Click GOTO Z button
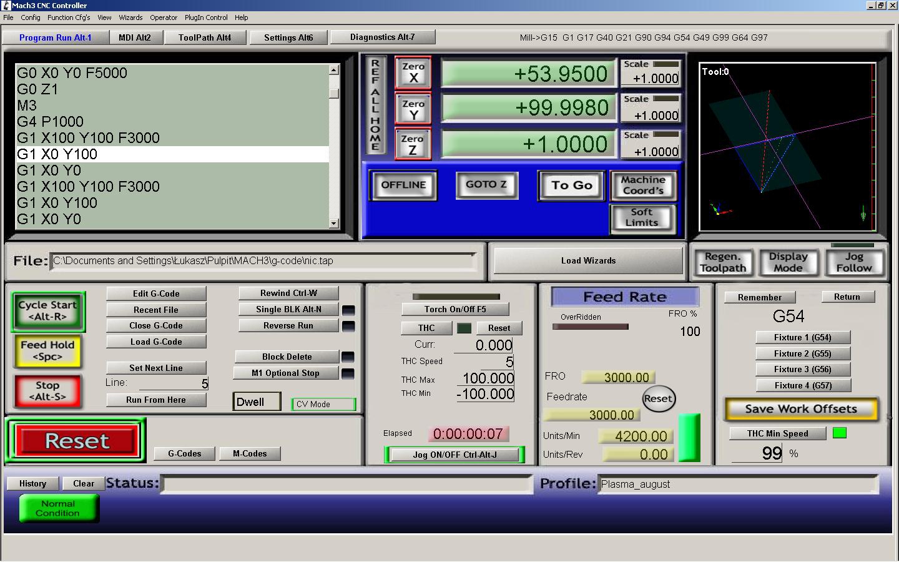Viewport: 899px width, 562px height. click(486, 184)
